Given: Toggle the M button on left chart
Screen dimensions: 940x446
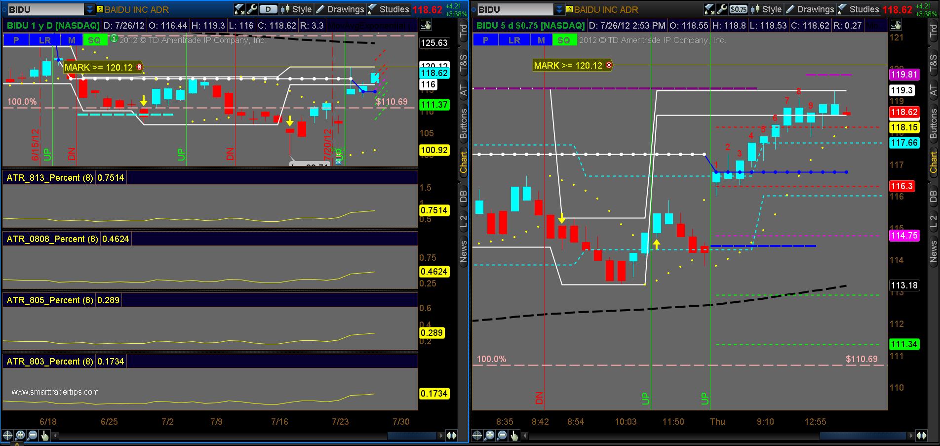Looking at the screenshot, I should [x=72, y=40].
